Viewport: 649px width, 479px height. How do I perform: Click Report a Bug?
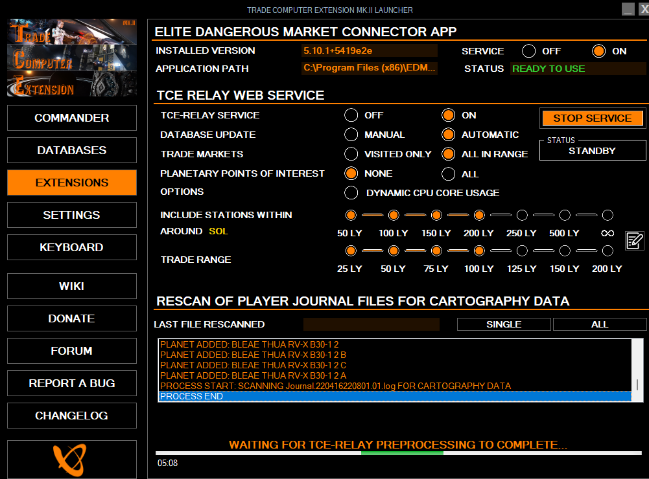coord(72,383)
